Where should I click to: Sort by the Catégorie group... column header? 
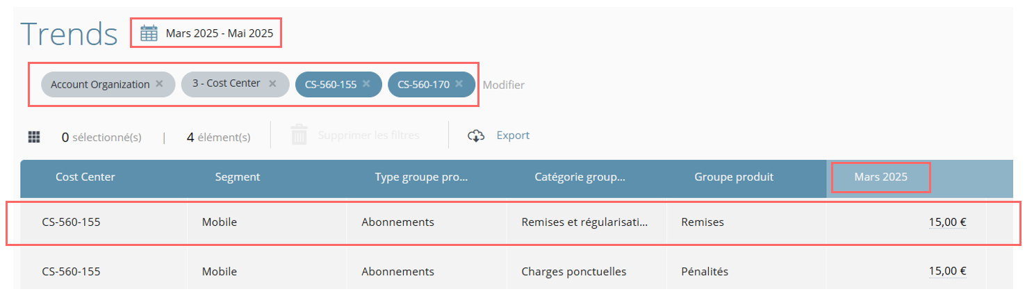(x=580, y=177)
